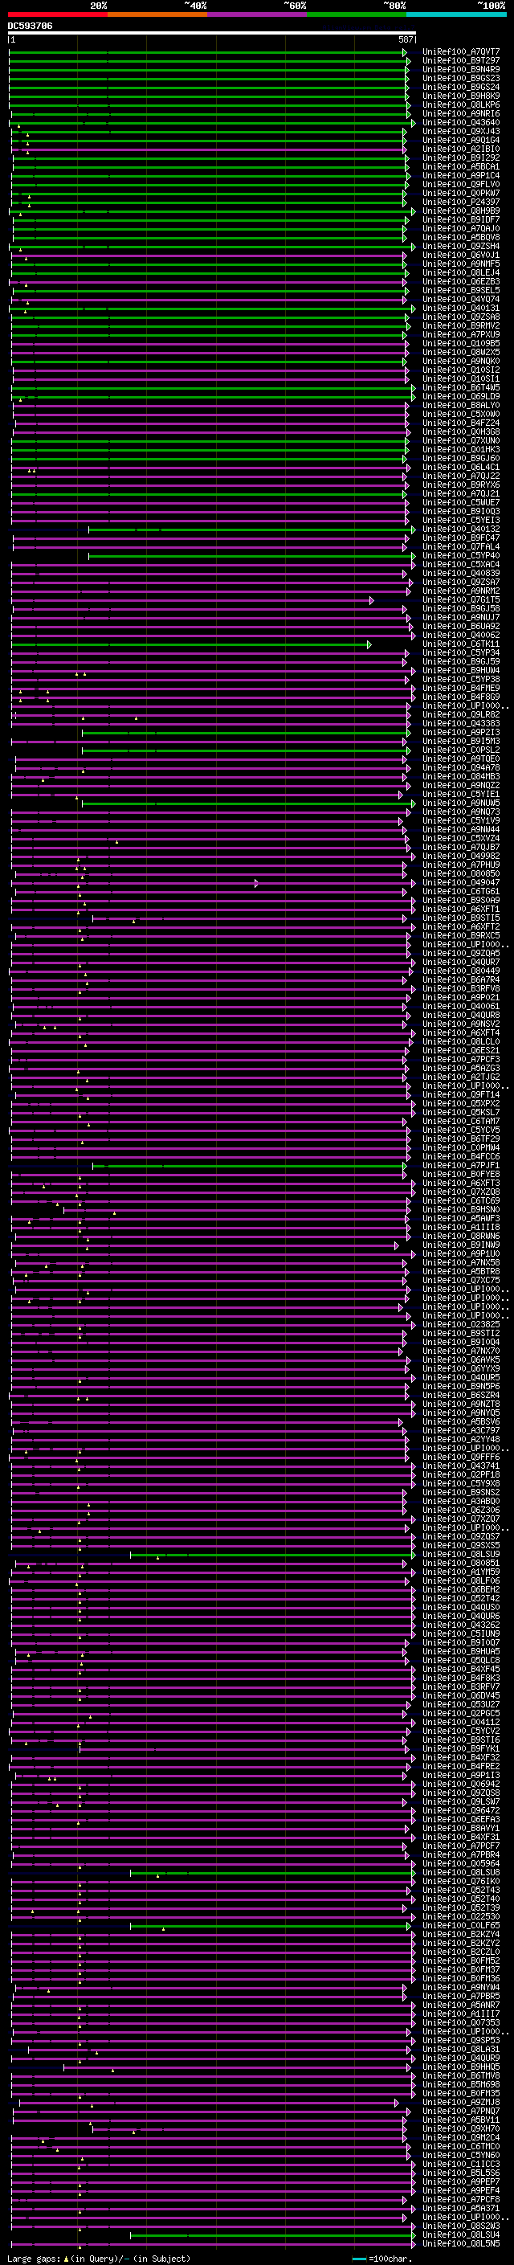Click the UniRef100_Q07353 label
Screen dimensions: 514x2265
(x=461, y=2022)
